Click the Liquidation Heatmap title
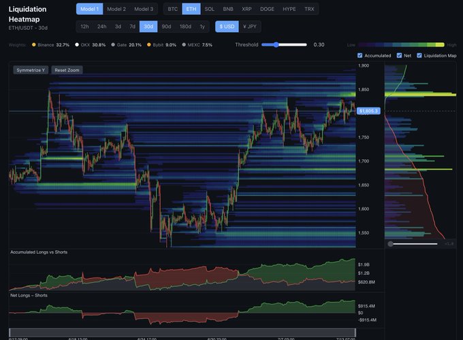This screenshot has width=463, height=340. pyautogui.click(x=27, y=14)
